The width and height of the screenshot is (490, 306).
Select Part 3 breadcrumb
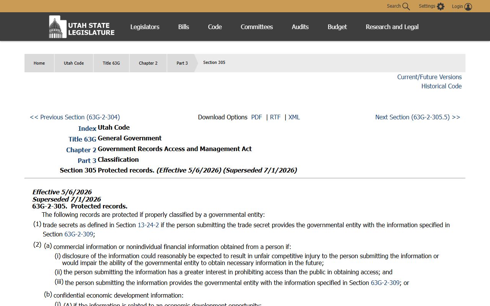182,63
